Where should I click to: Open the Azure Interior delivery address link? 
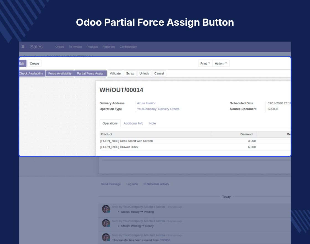[x=146, y=103]
